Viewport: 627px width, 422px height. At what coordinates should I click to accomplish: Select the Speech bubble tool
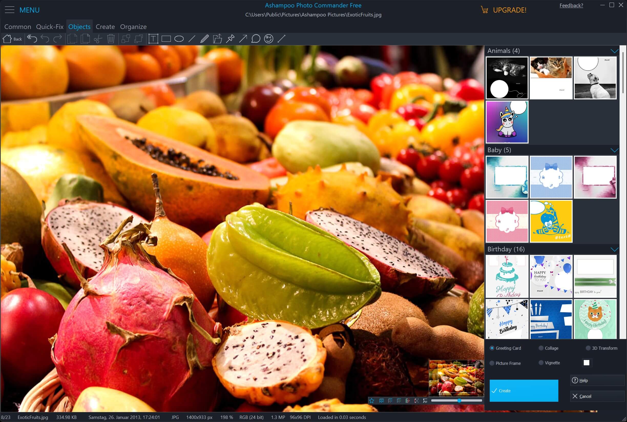click(x=256, y=39)
